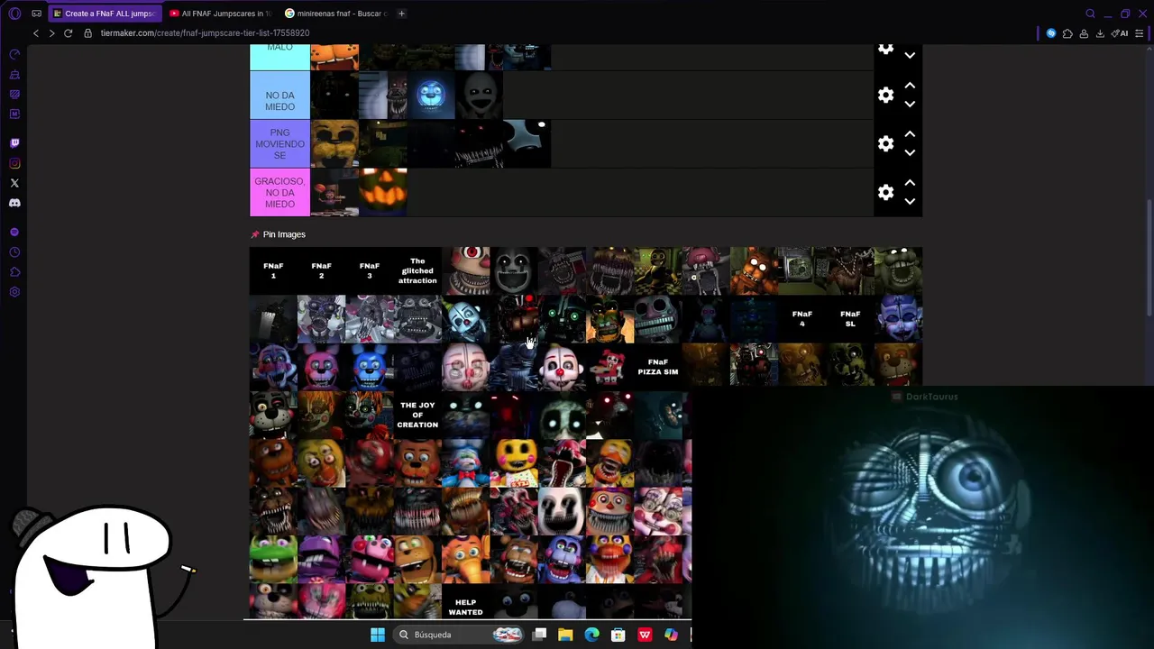This screenshot has width=1154, height=649.
Task: Open browser tab search magnifier
Action: (1090, 14)
